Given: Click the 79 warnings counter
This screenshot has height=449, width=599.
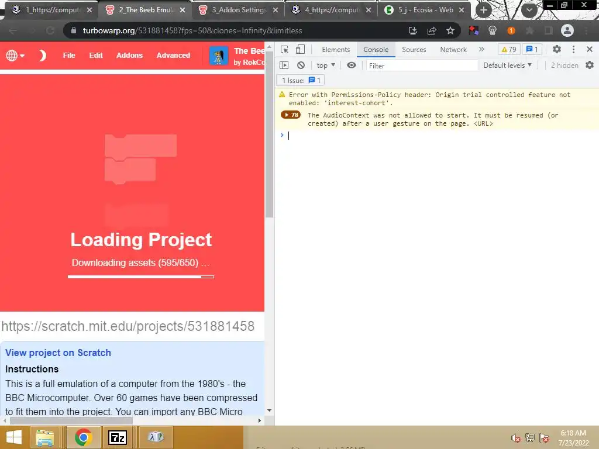Looking at the screenshot, I should pos(509,50).
